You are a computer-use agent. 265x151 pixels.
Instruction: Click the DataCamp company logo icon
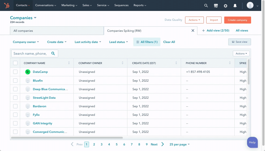tap(28, 72)
